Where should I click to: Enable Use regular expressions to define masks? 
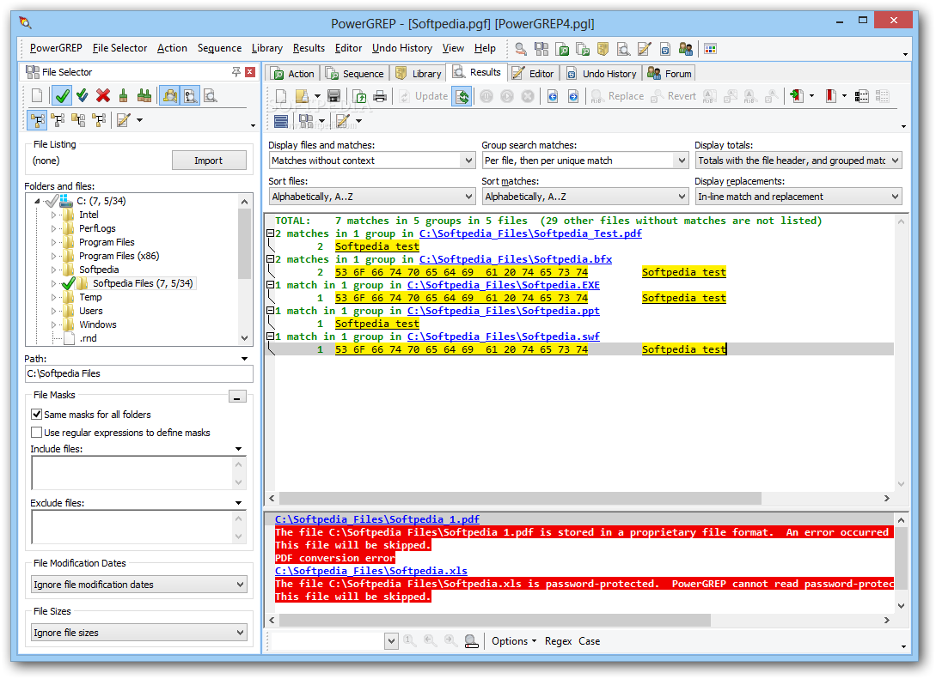click(36, 432)
